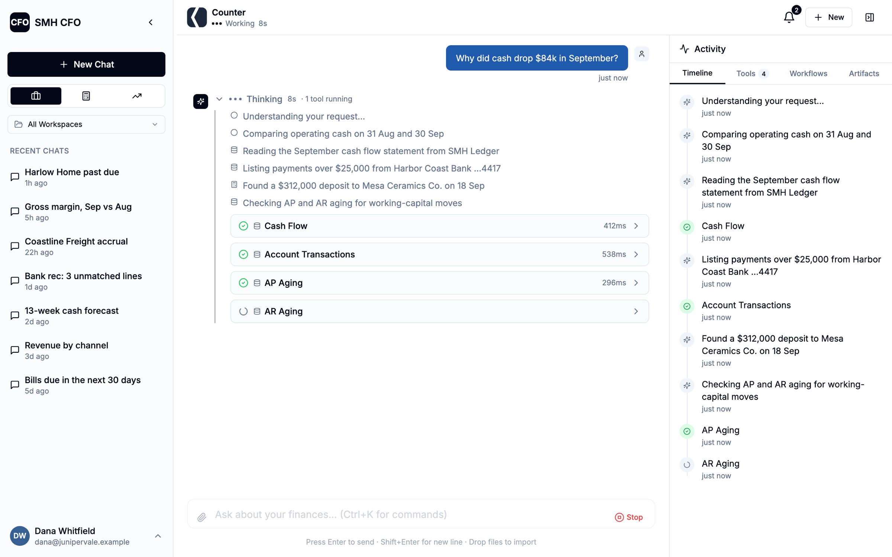Collapse the Thinking steps chevron
892x557 pixels.
(x=219, y=99)
